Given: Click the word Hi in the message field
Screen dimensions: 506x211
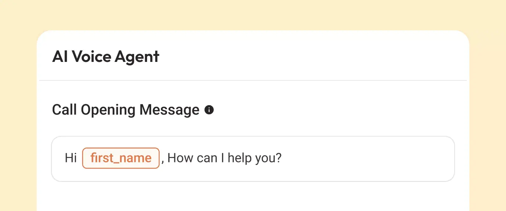Looking at the screenshot, I should point(71,158).
